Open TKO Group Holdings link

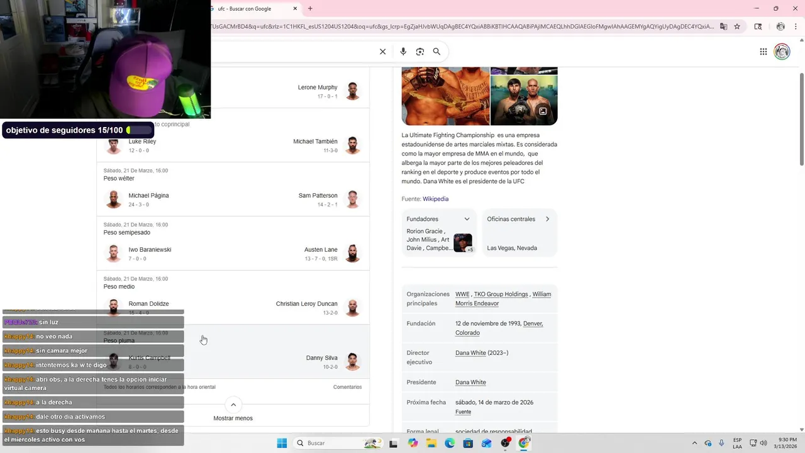coord(501,294)
